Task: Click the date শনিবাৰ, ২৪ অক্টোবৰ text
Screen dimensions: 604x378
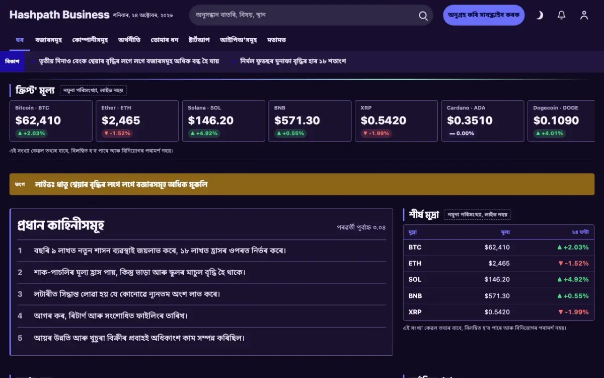Action: [143, 15]
